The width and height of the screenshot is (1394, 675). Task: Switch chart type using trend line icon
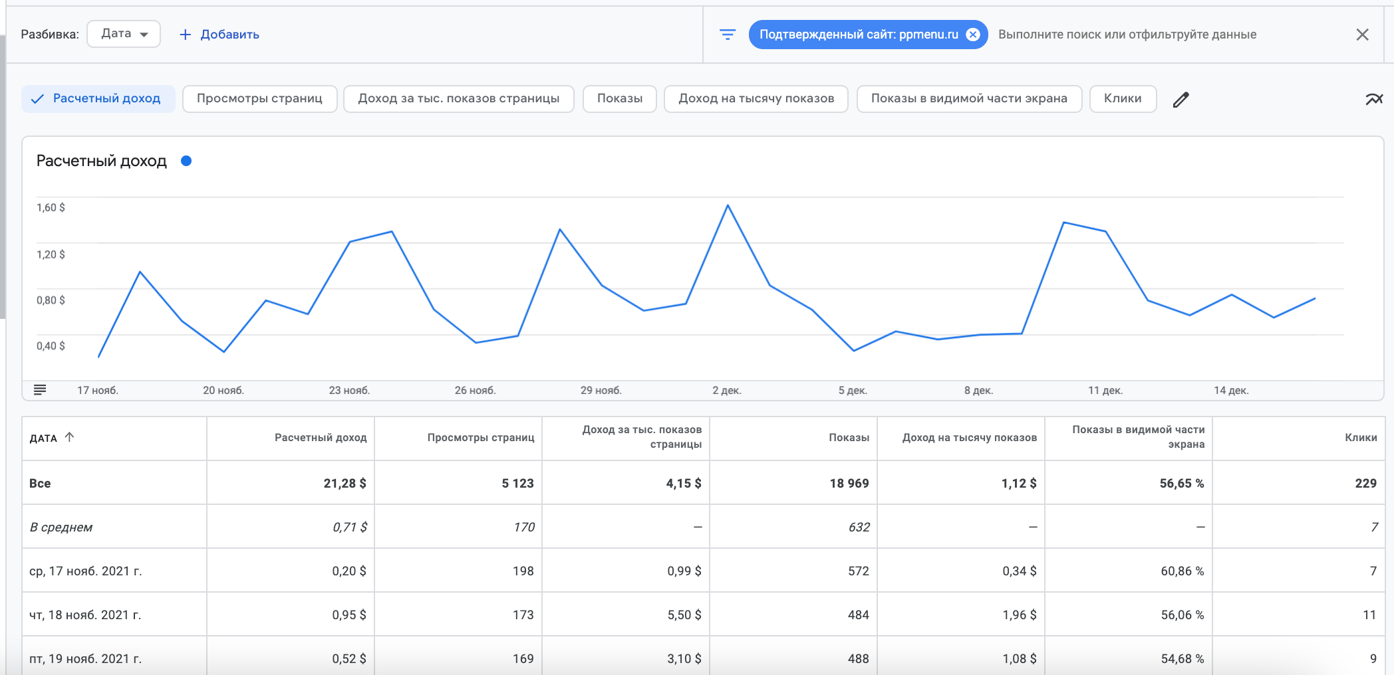click(1373, 100)
